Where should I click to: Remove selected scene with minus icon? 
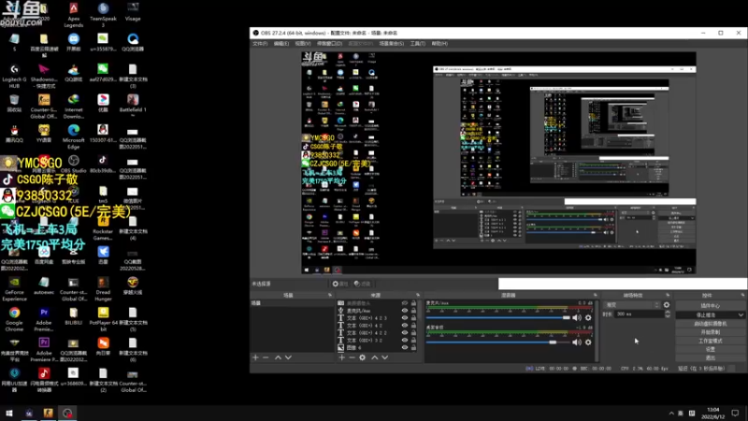266,357
